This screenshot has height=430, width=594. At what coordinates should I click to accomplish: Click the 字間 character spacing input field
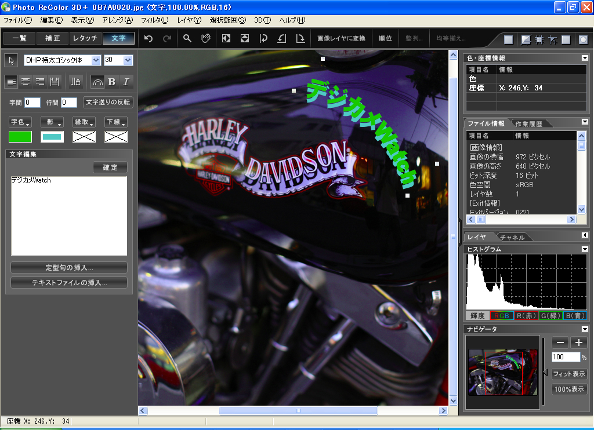point(32,103)
